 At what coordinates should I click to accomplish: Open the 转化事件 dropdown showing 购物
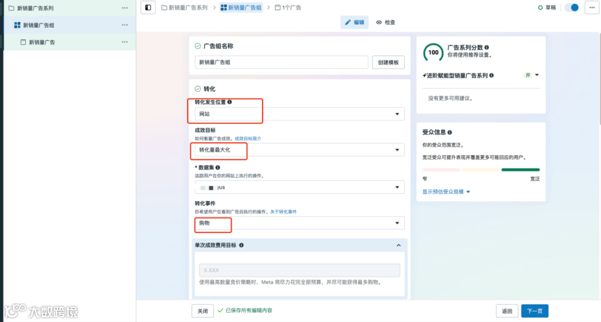point(299,223)
